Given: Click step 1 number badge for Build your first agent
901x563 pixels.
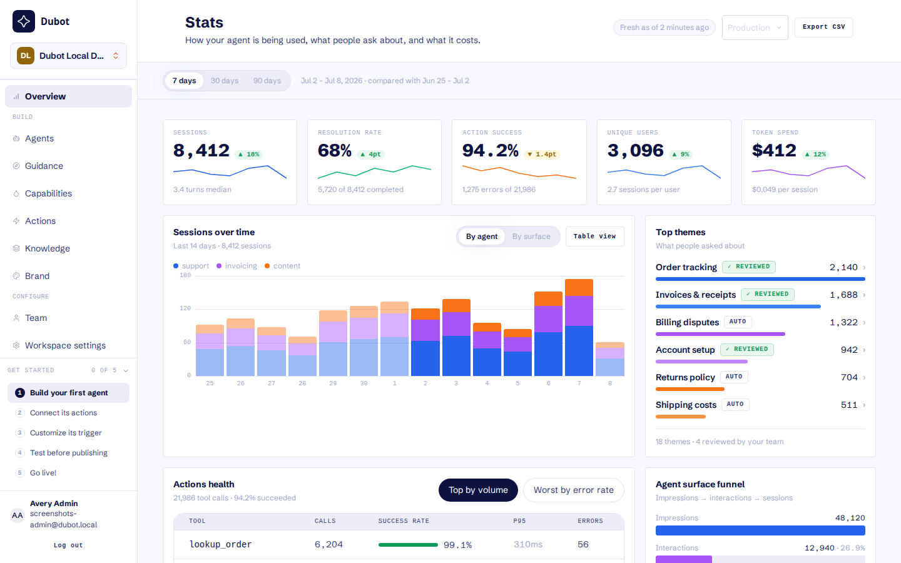Looking at the screenshot, I should (20, 393).
